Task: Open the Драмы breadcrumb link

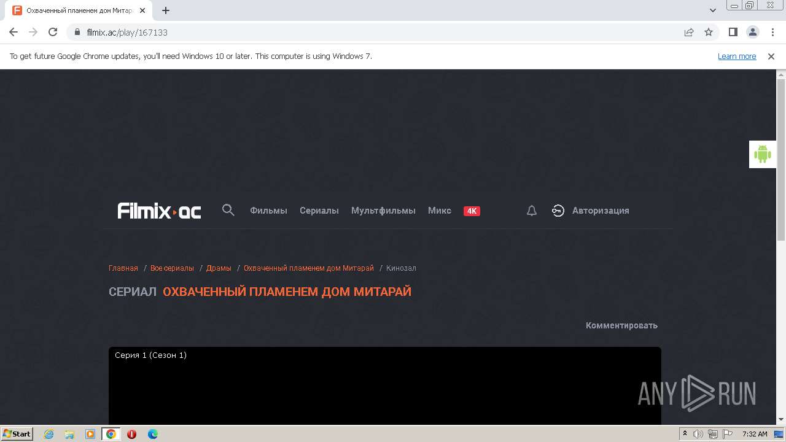Action: coord(219,268)
